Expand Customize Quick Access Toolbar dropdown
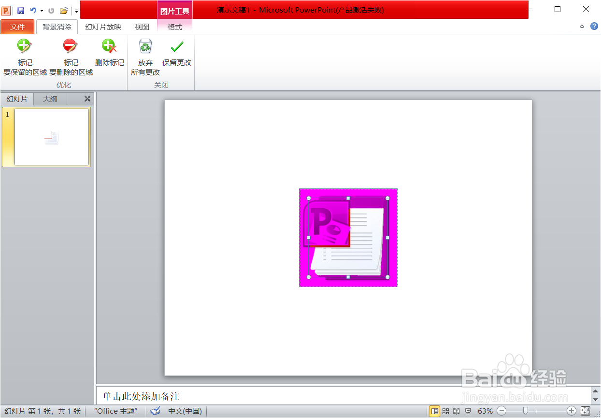 [76, 10]
